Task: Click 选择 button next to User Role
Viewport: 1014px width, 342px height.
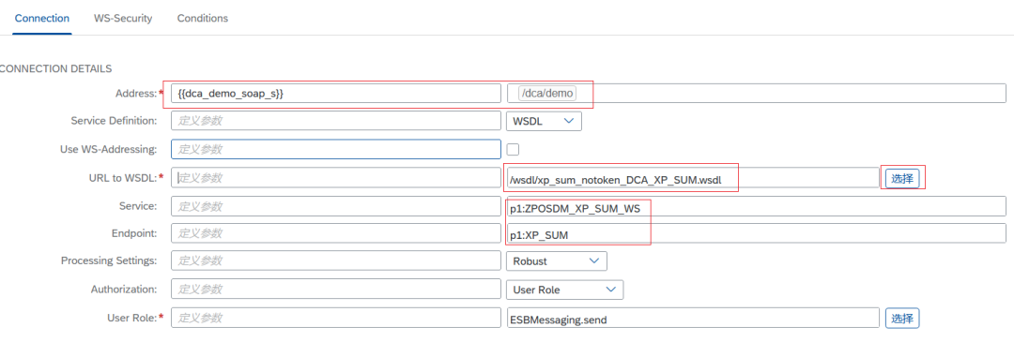Action: 902,319
